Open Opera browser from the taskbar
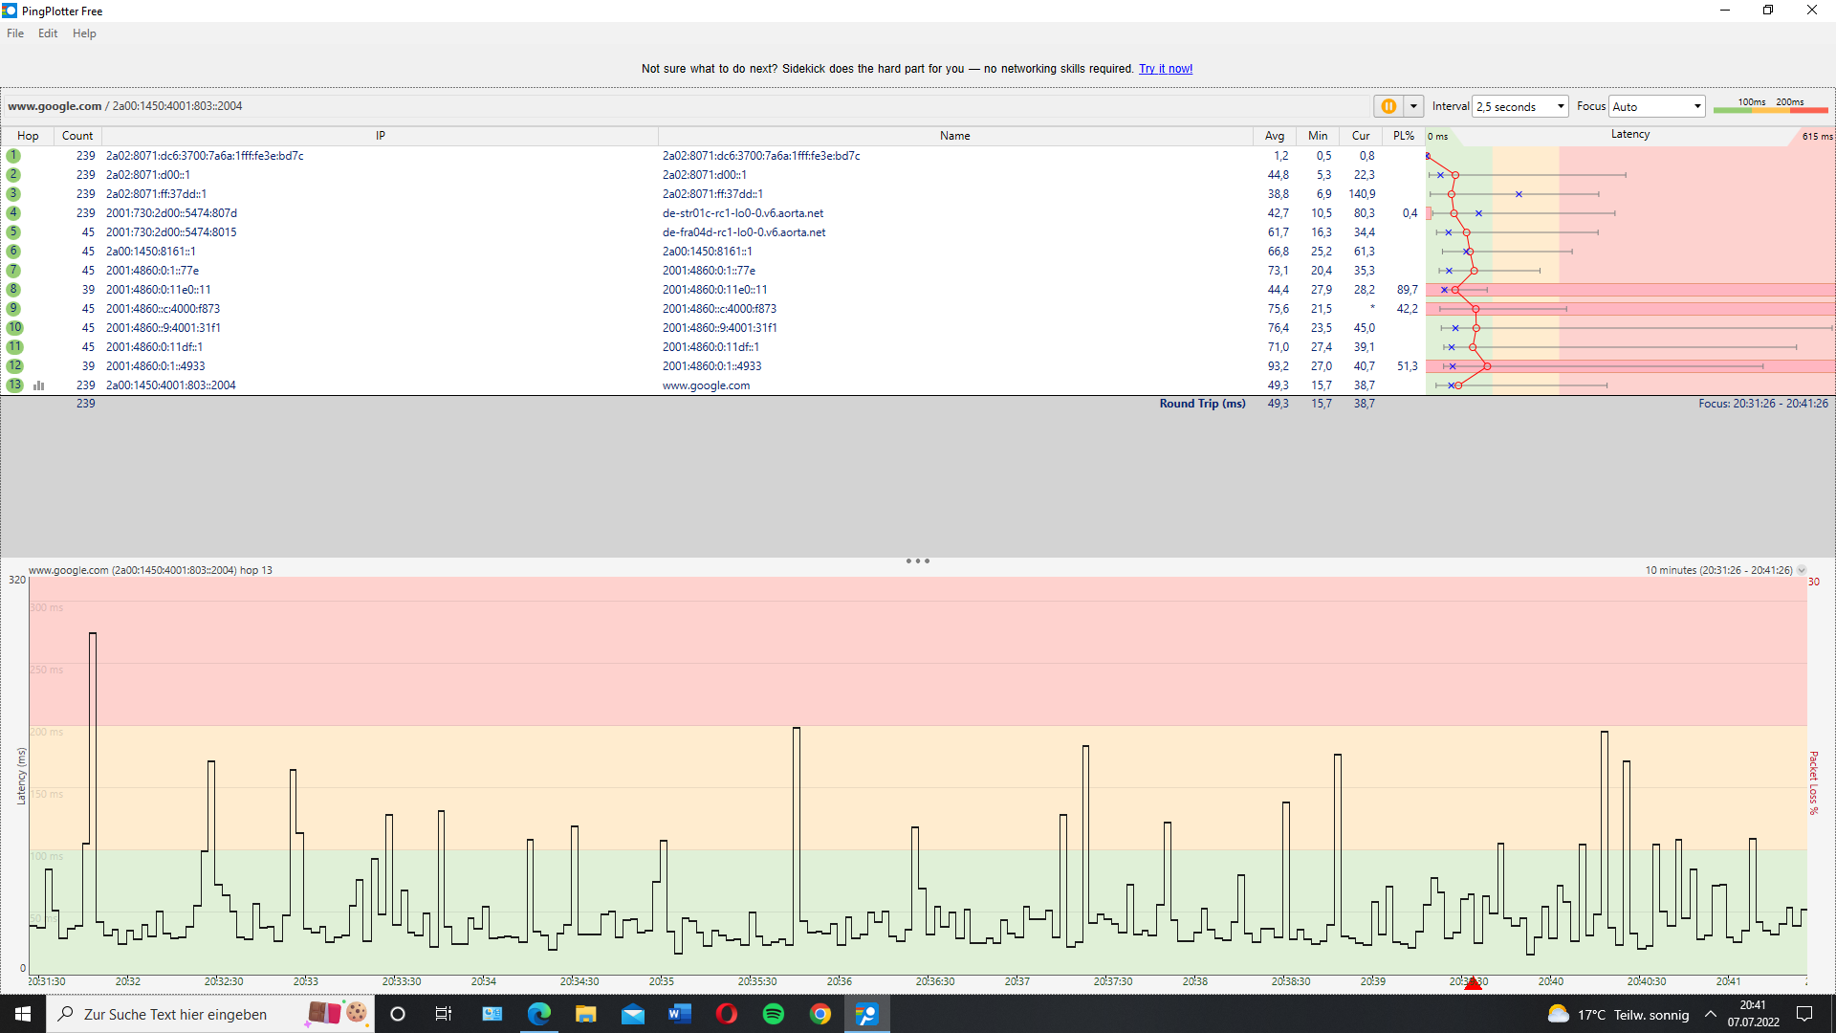 pyautogui.click(x=726, y=1014)
